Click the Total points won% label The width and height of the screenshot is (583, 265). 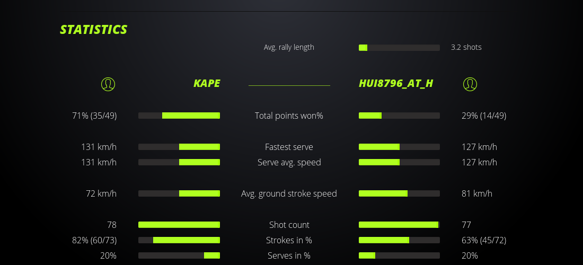coord(289,116)
